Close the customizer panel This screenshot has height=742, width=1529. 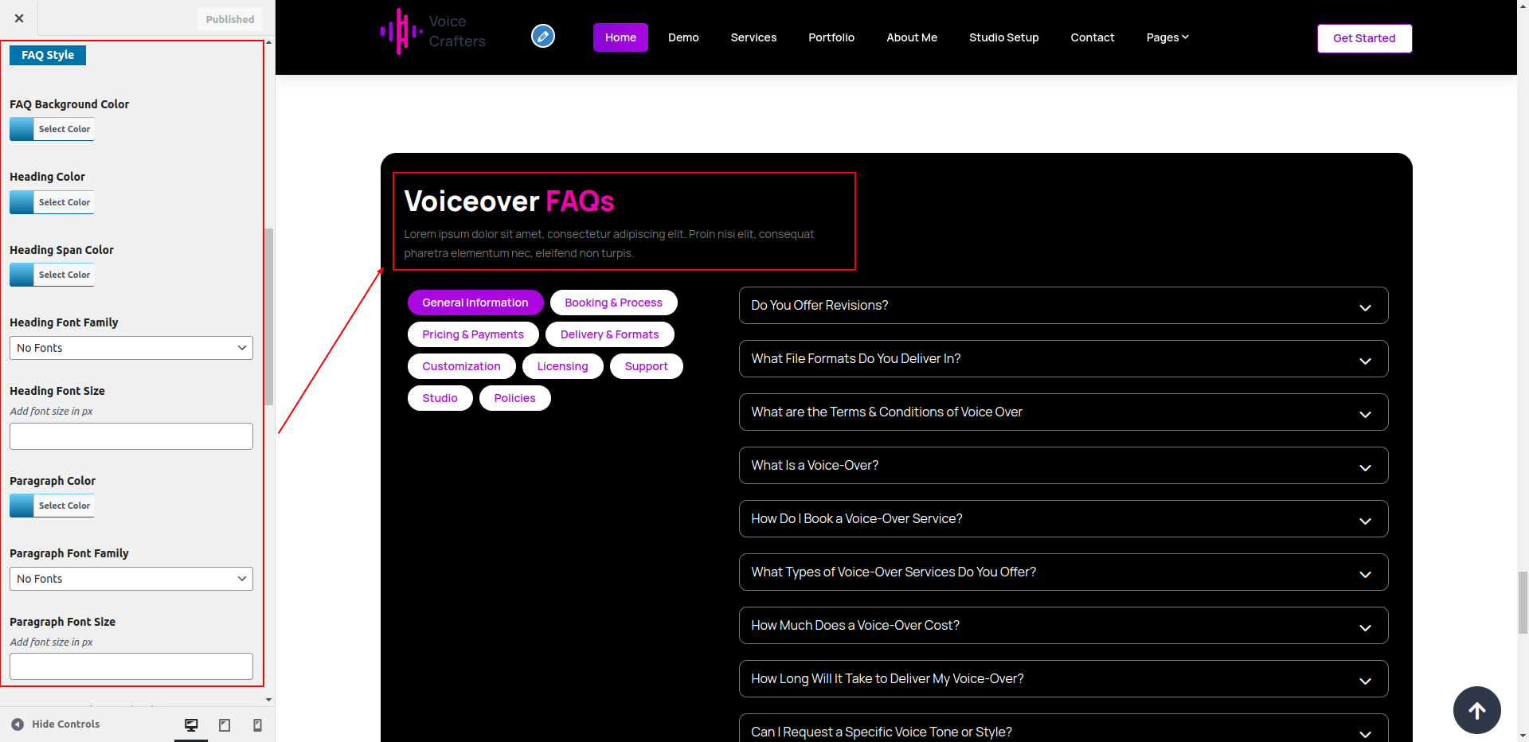click(19, 18)
